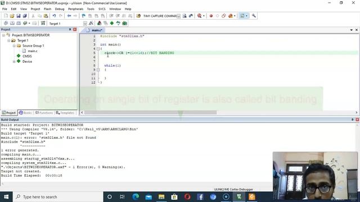Open the Debug menu

(60, 9)
